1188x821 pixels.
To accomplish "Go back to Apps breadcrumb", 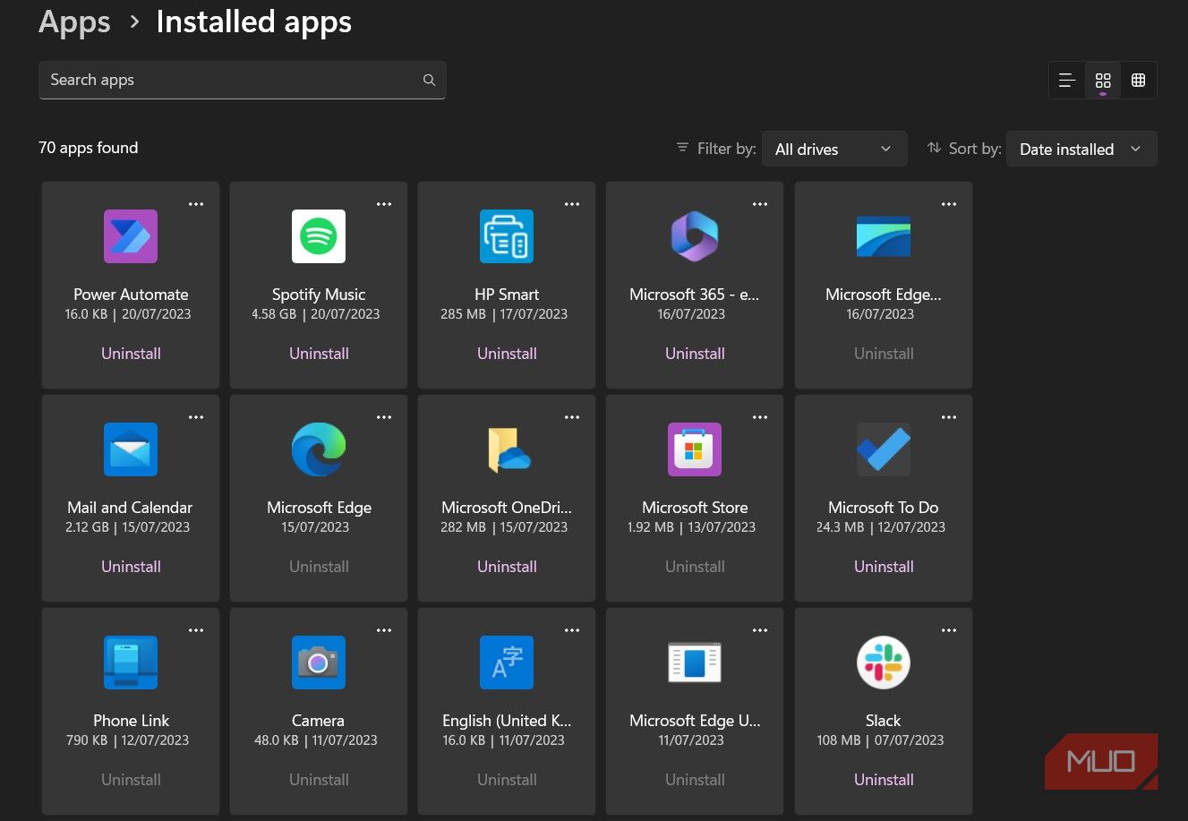I will 74,22.
